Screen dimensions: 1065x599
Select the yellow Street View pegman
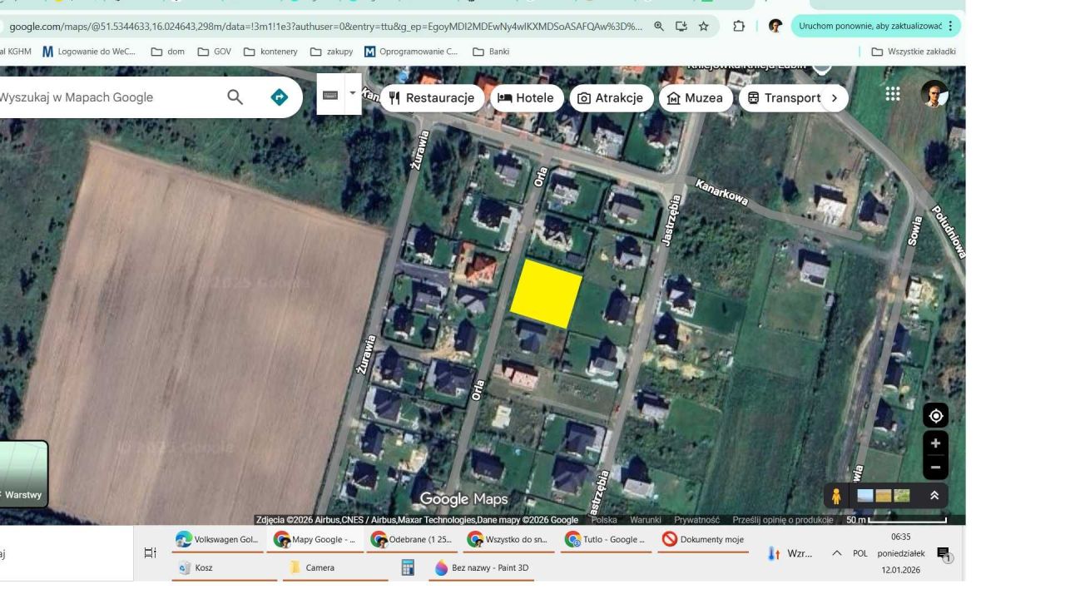click(836, 496)
